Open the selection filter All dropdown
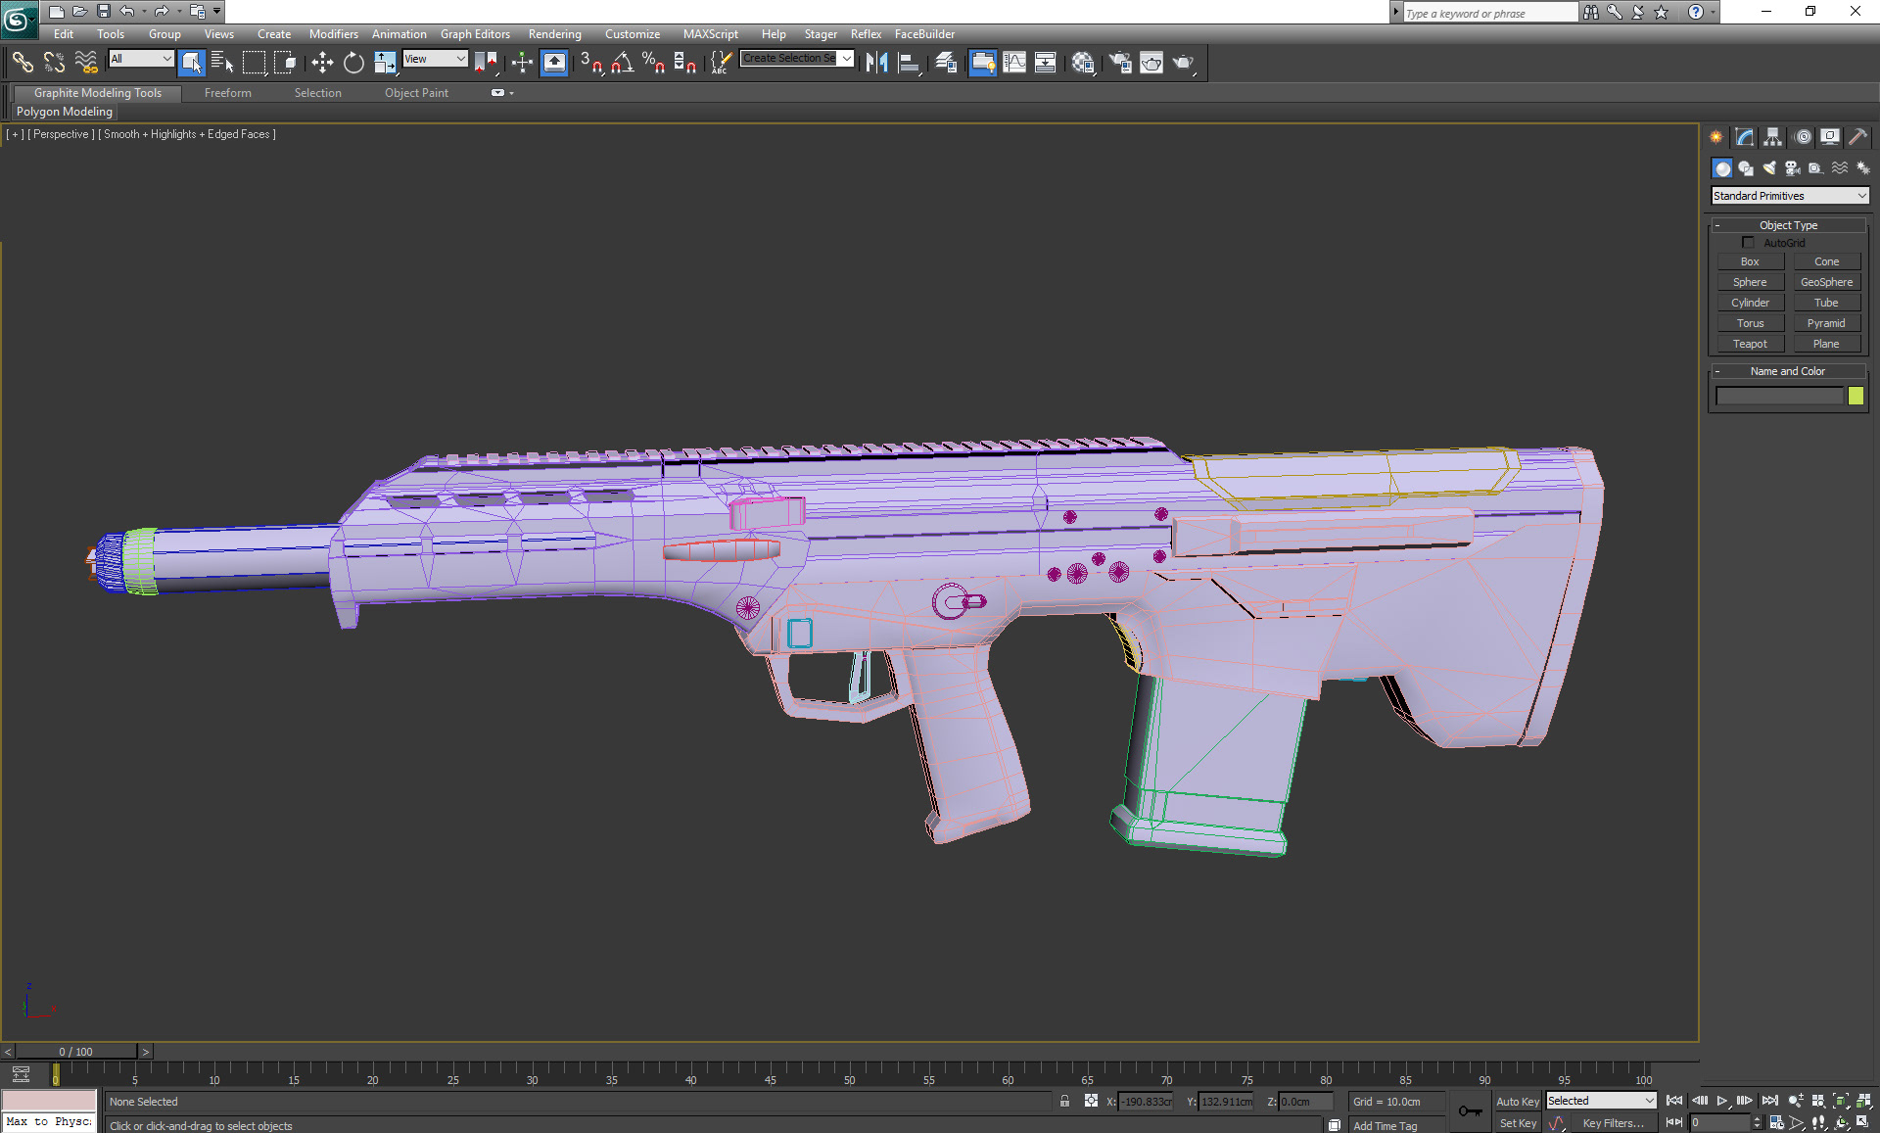The image size is (1880, 1133). pyautogui.click(x=140, y=59)
